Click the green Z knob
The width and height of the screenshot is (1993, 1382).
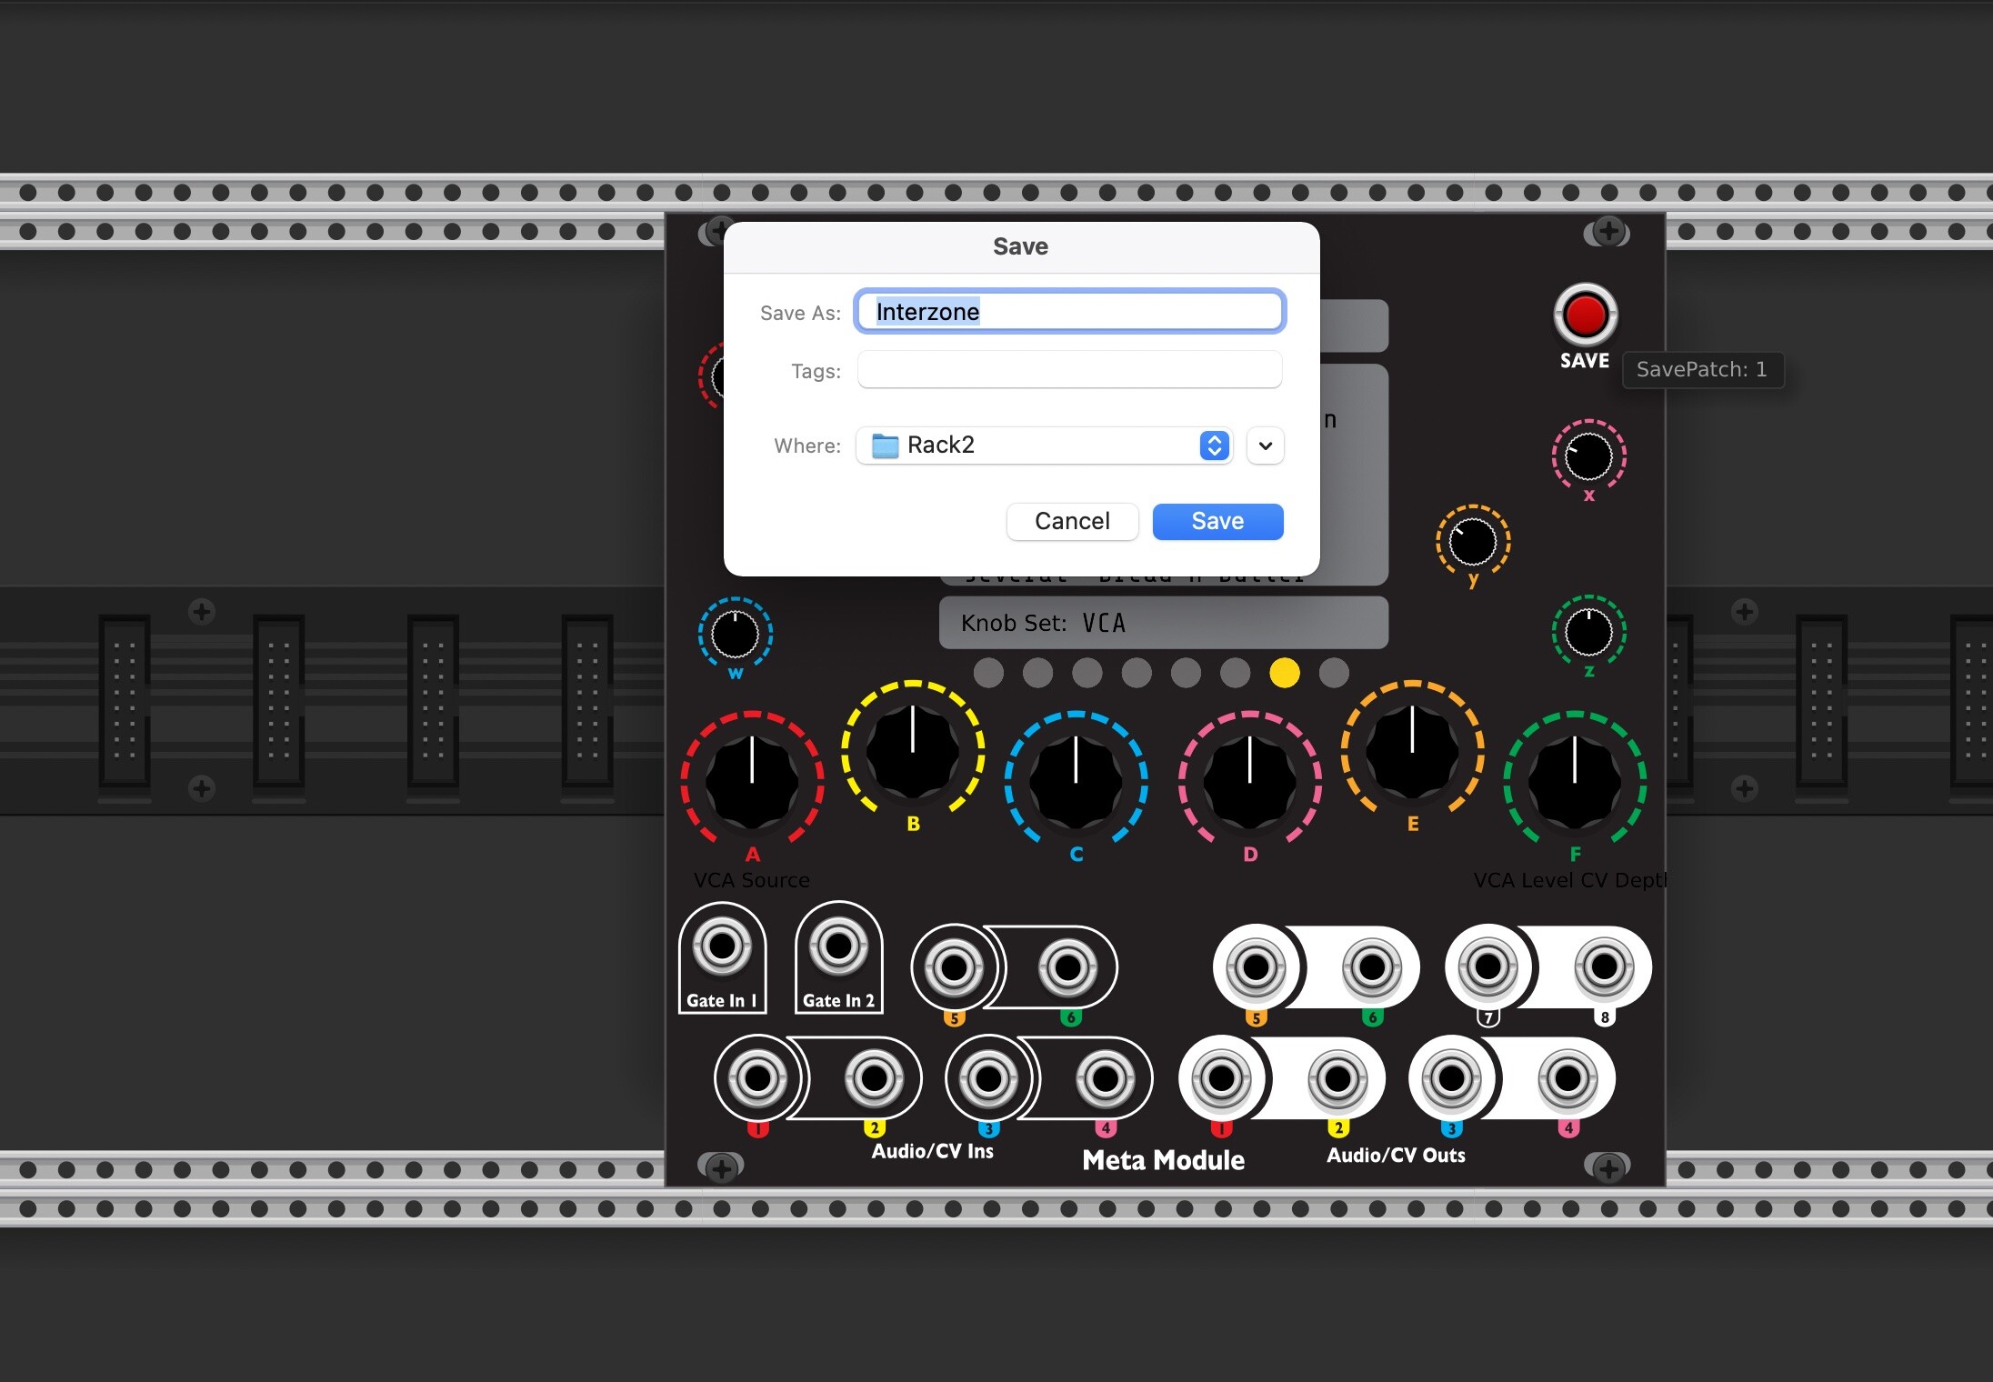1588,632
